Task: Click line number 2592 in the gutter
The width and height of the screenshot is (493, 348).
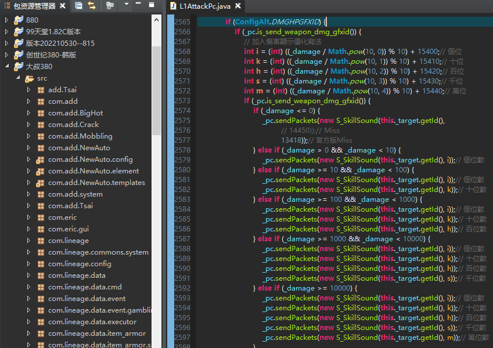Action: (182, 288)
